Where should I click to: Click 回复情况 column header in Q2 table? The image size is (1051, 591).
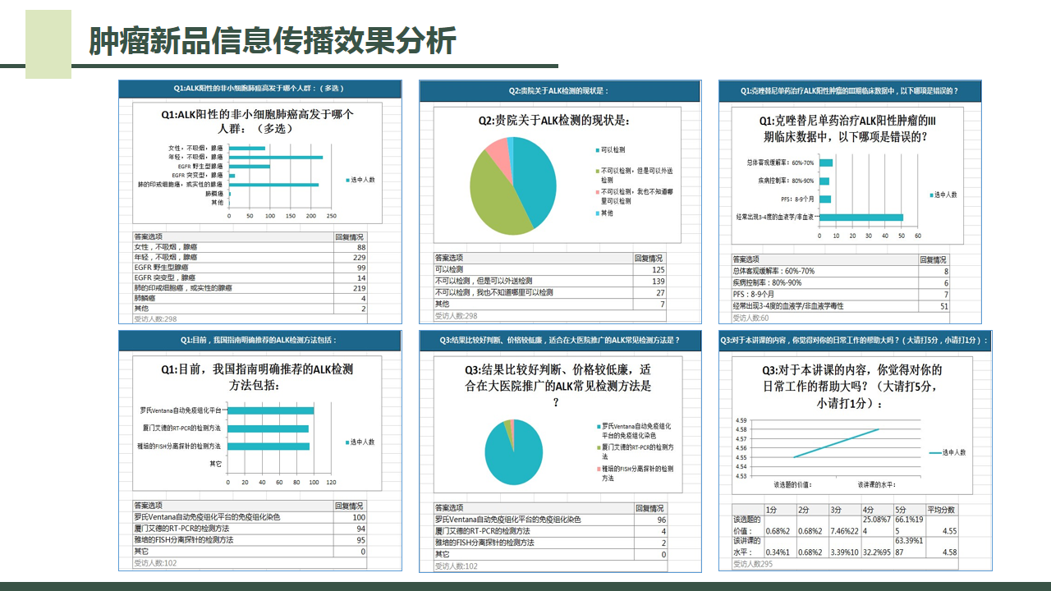(649, 258)
